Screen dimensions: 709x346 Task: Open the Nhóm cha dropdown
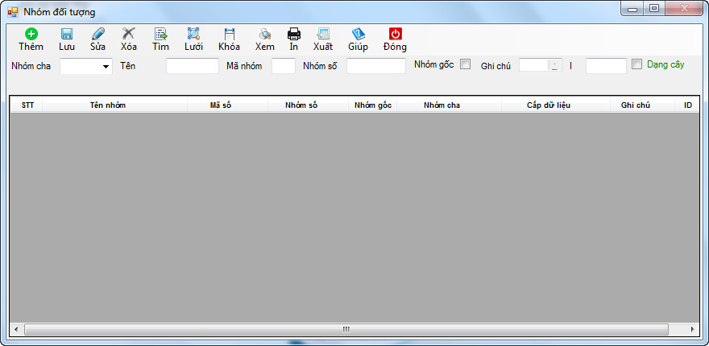coord(106,67)
